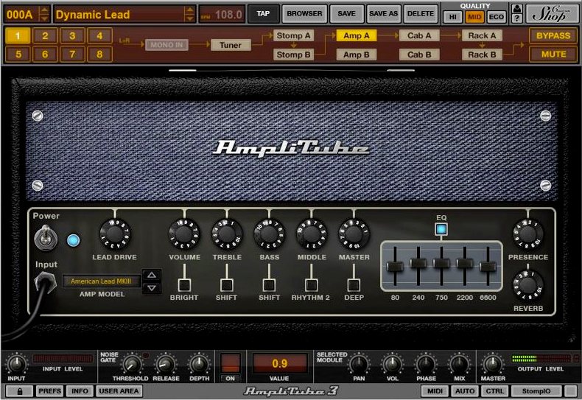Click the REVERB knob
582x400 pixels.
coord(527,285)
